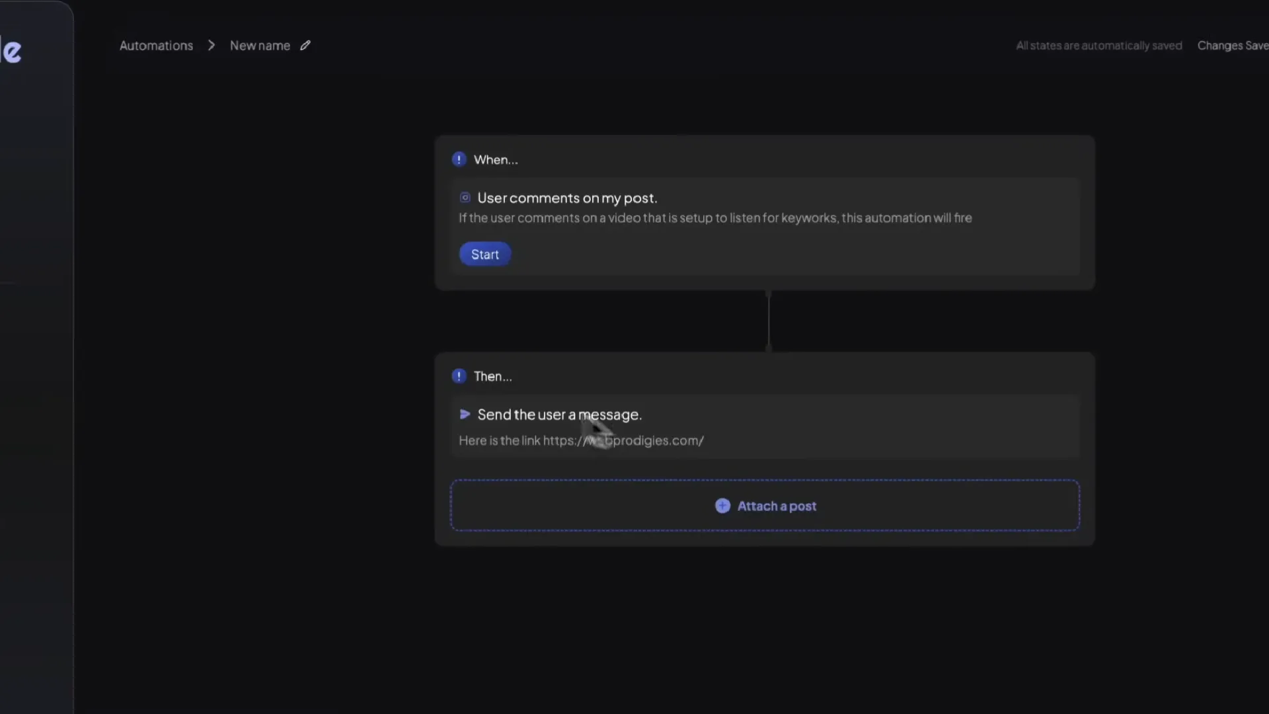
Task: Click the New name breadcrumb title
Action: [x=260, y=46]
